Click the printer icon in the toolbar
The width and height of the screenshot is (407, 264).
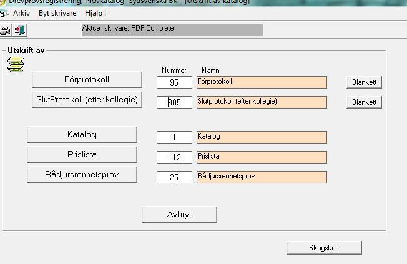[x=5, y=30]
